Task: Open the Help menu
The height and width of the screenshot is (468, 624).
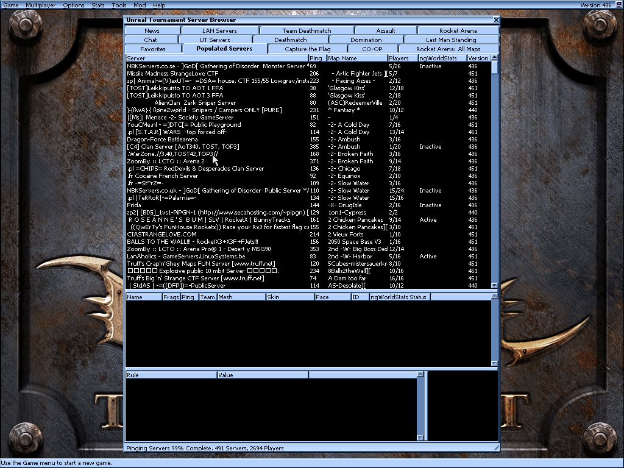Action: click(x=159, y=5)
